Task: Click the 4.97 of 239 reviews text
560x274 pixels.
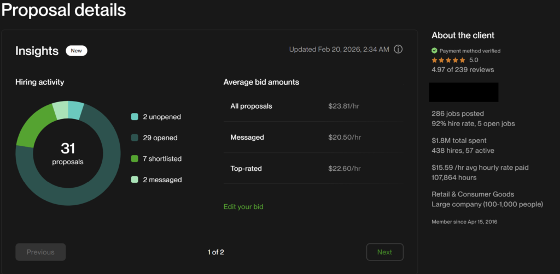Action: click(463, 69)
